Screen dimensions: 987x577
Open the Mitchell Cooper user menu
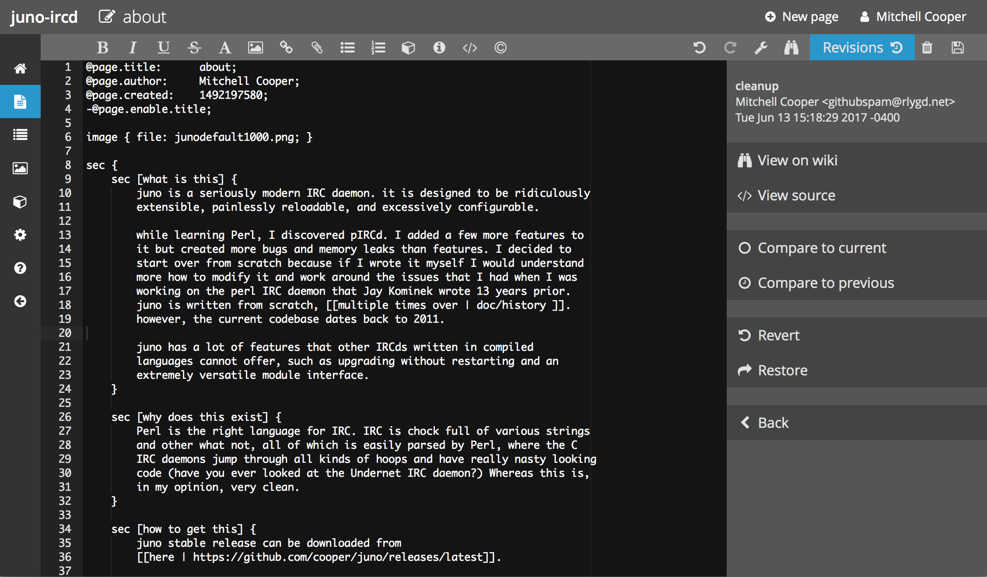913,17
